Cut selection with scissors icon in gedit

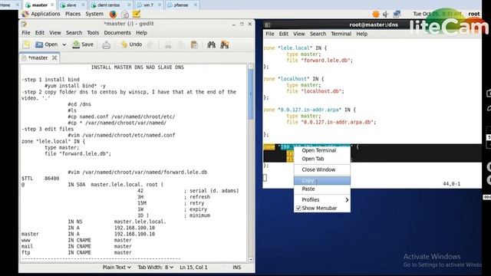(x=168, y=44)
